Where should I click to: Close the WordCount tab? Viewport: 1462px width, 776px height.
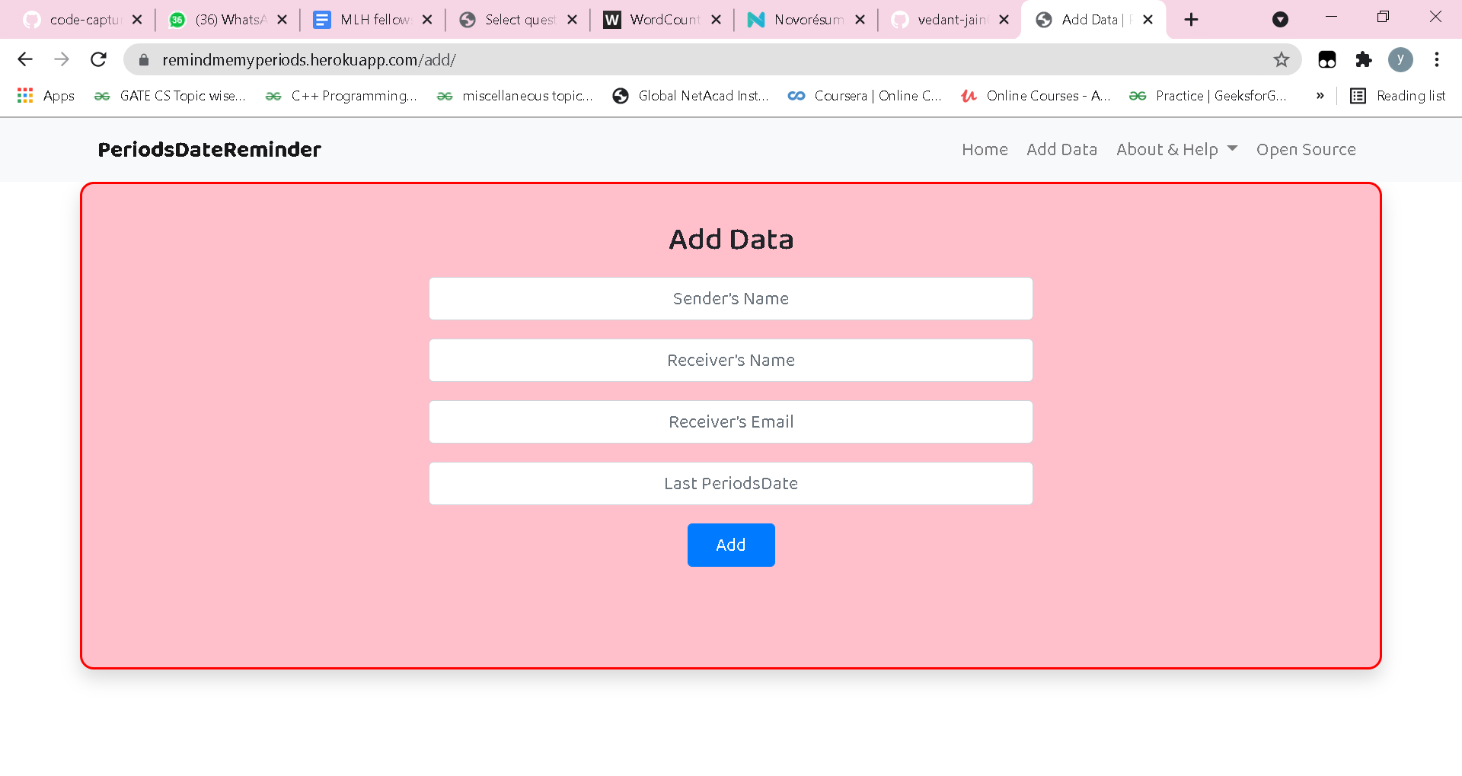[x=716, y=20]
